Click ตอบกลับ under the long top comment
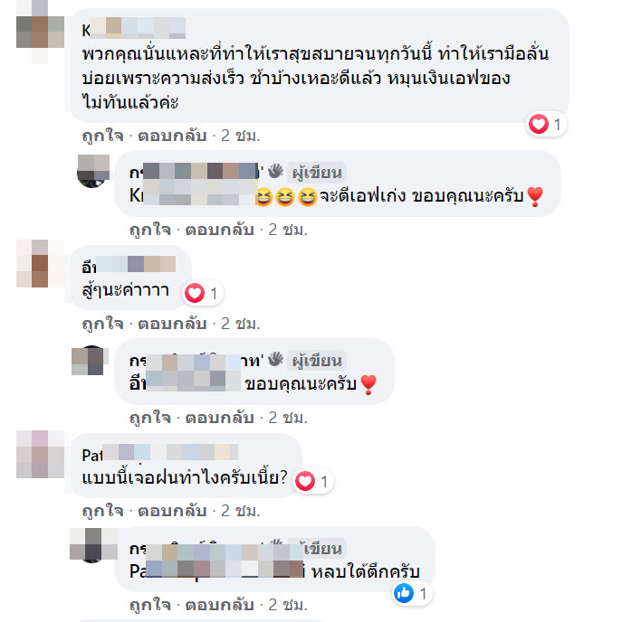The image size is (622, 622). pyautogui.click(x=172, y=136)
